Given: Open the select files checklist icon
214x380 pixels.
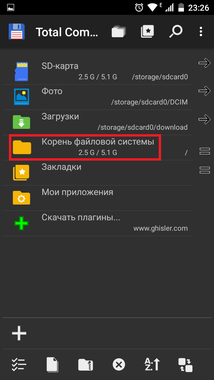Looking at the screenshot, I should [x=19, y=364].
